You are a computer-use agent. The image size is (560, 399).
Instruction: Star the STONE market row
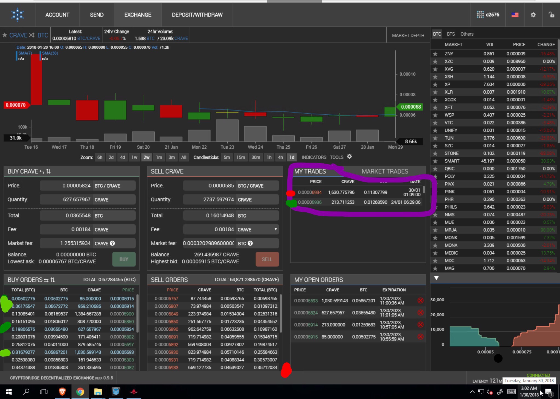[x=435, y=154]
